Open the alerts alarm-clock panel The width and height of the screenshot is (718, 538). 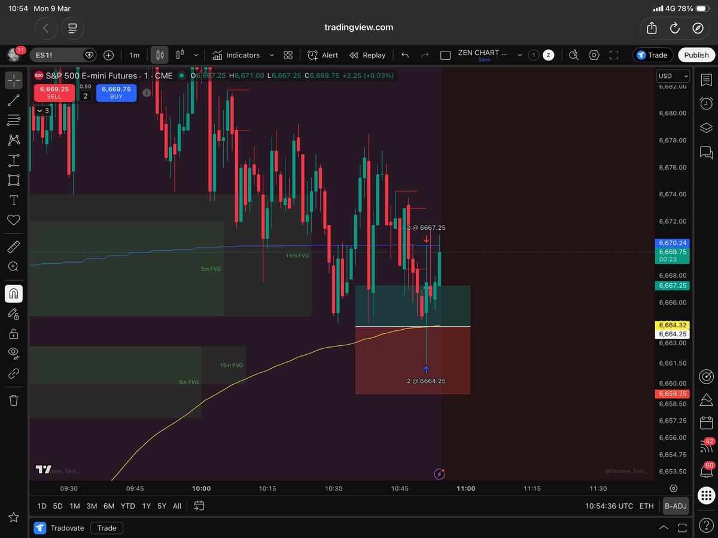pyautogui.click(x=706, y=103)
